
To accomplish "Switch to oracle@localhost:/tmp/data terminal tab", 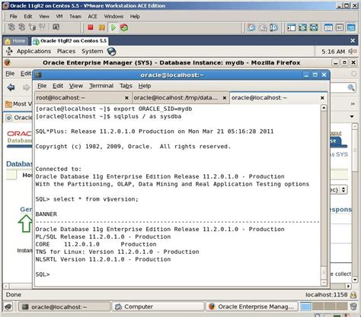I will (x=180, y=98).
